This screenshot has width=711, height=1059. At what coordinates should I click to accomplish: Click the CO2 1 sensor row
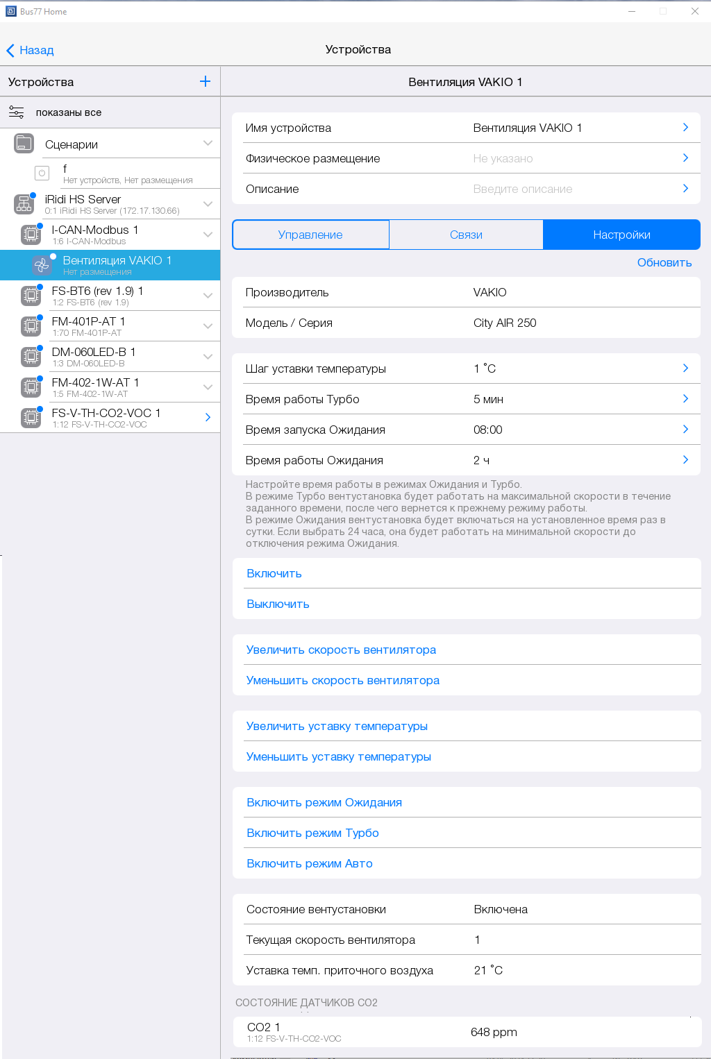coord(467,1032)
